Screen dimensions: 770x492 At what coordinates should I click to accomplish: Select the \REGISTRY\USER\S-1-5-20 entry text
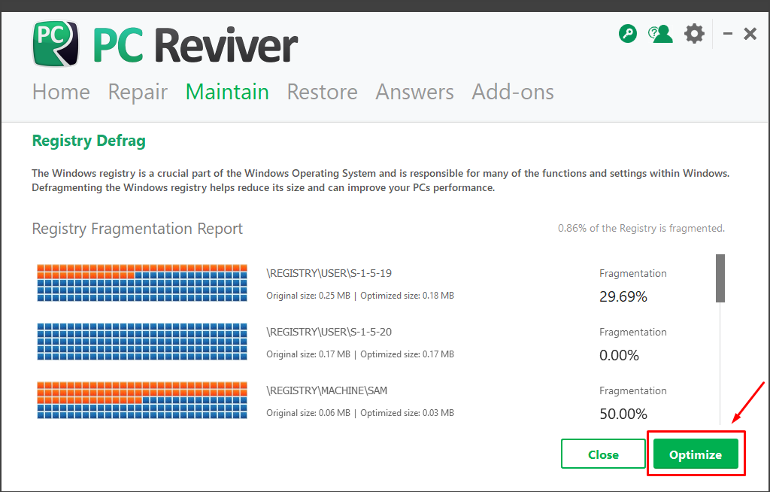(329, 332)
